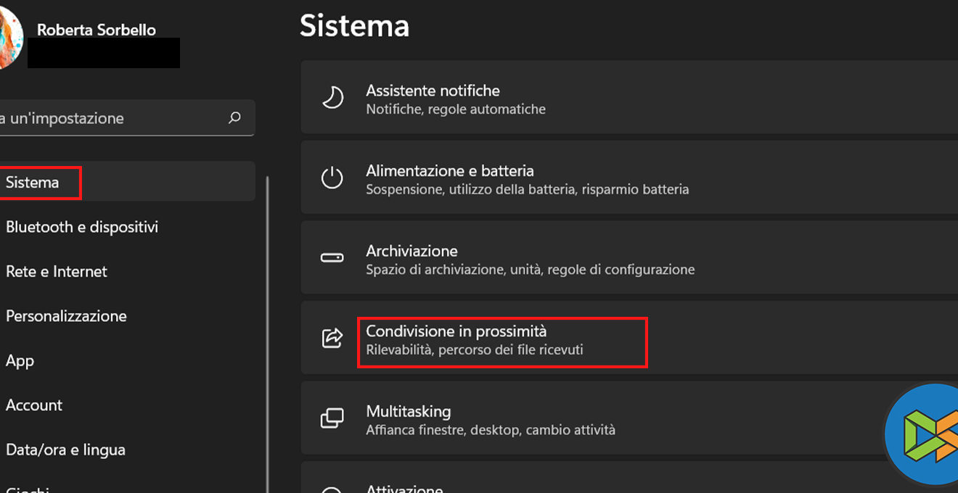Select Sistema in the sidebar

coord(33,182)
